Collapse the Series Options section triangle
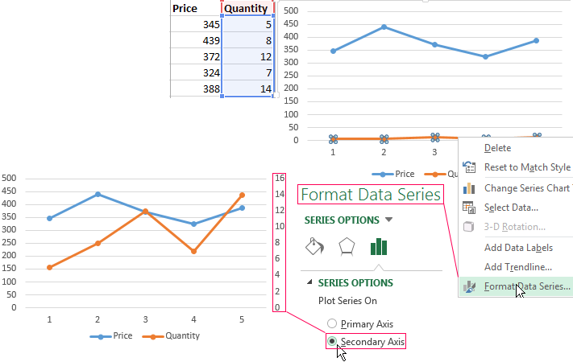The width and height of the screenshot is (573, 362). [309, 283]
